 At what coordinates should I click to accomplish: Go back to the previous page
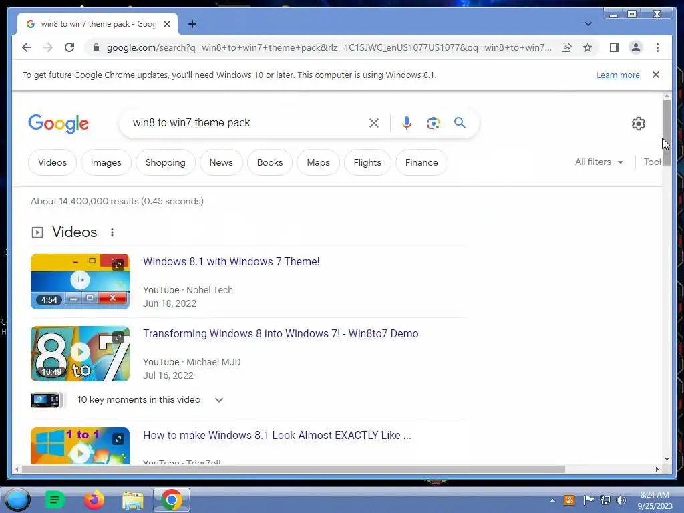pyautogui.click(x=27, y=47)
